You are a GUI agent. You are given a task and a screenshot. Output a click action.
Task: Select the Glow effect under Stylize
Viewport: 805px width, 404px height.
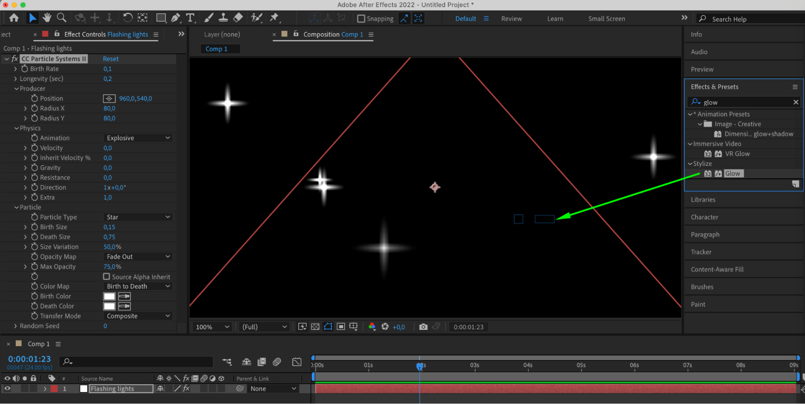tap(732, 174)
